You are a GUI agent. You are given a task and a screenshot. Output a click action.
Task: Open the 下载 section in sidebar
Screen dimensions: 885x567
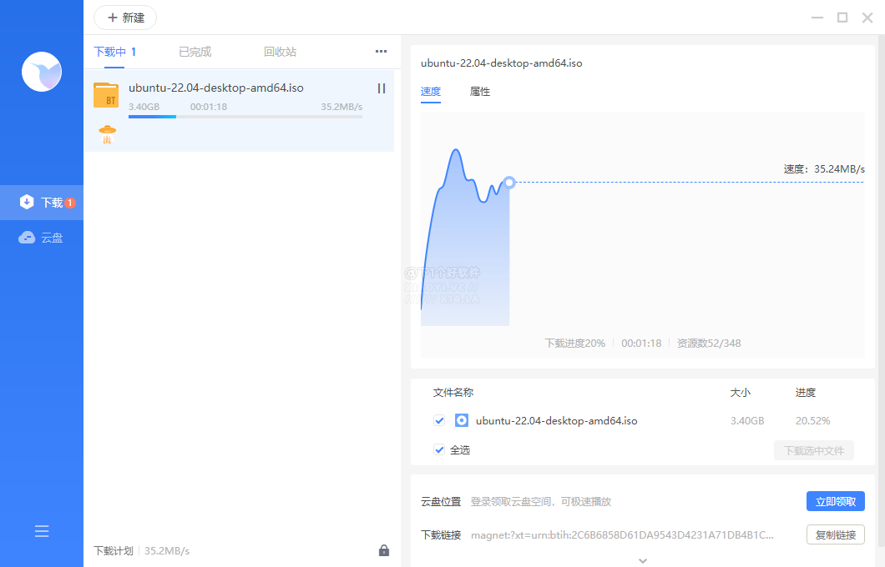click(42, 203)
